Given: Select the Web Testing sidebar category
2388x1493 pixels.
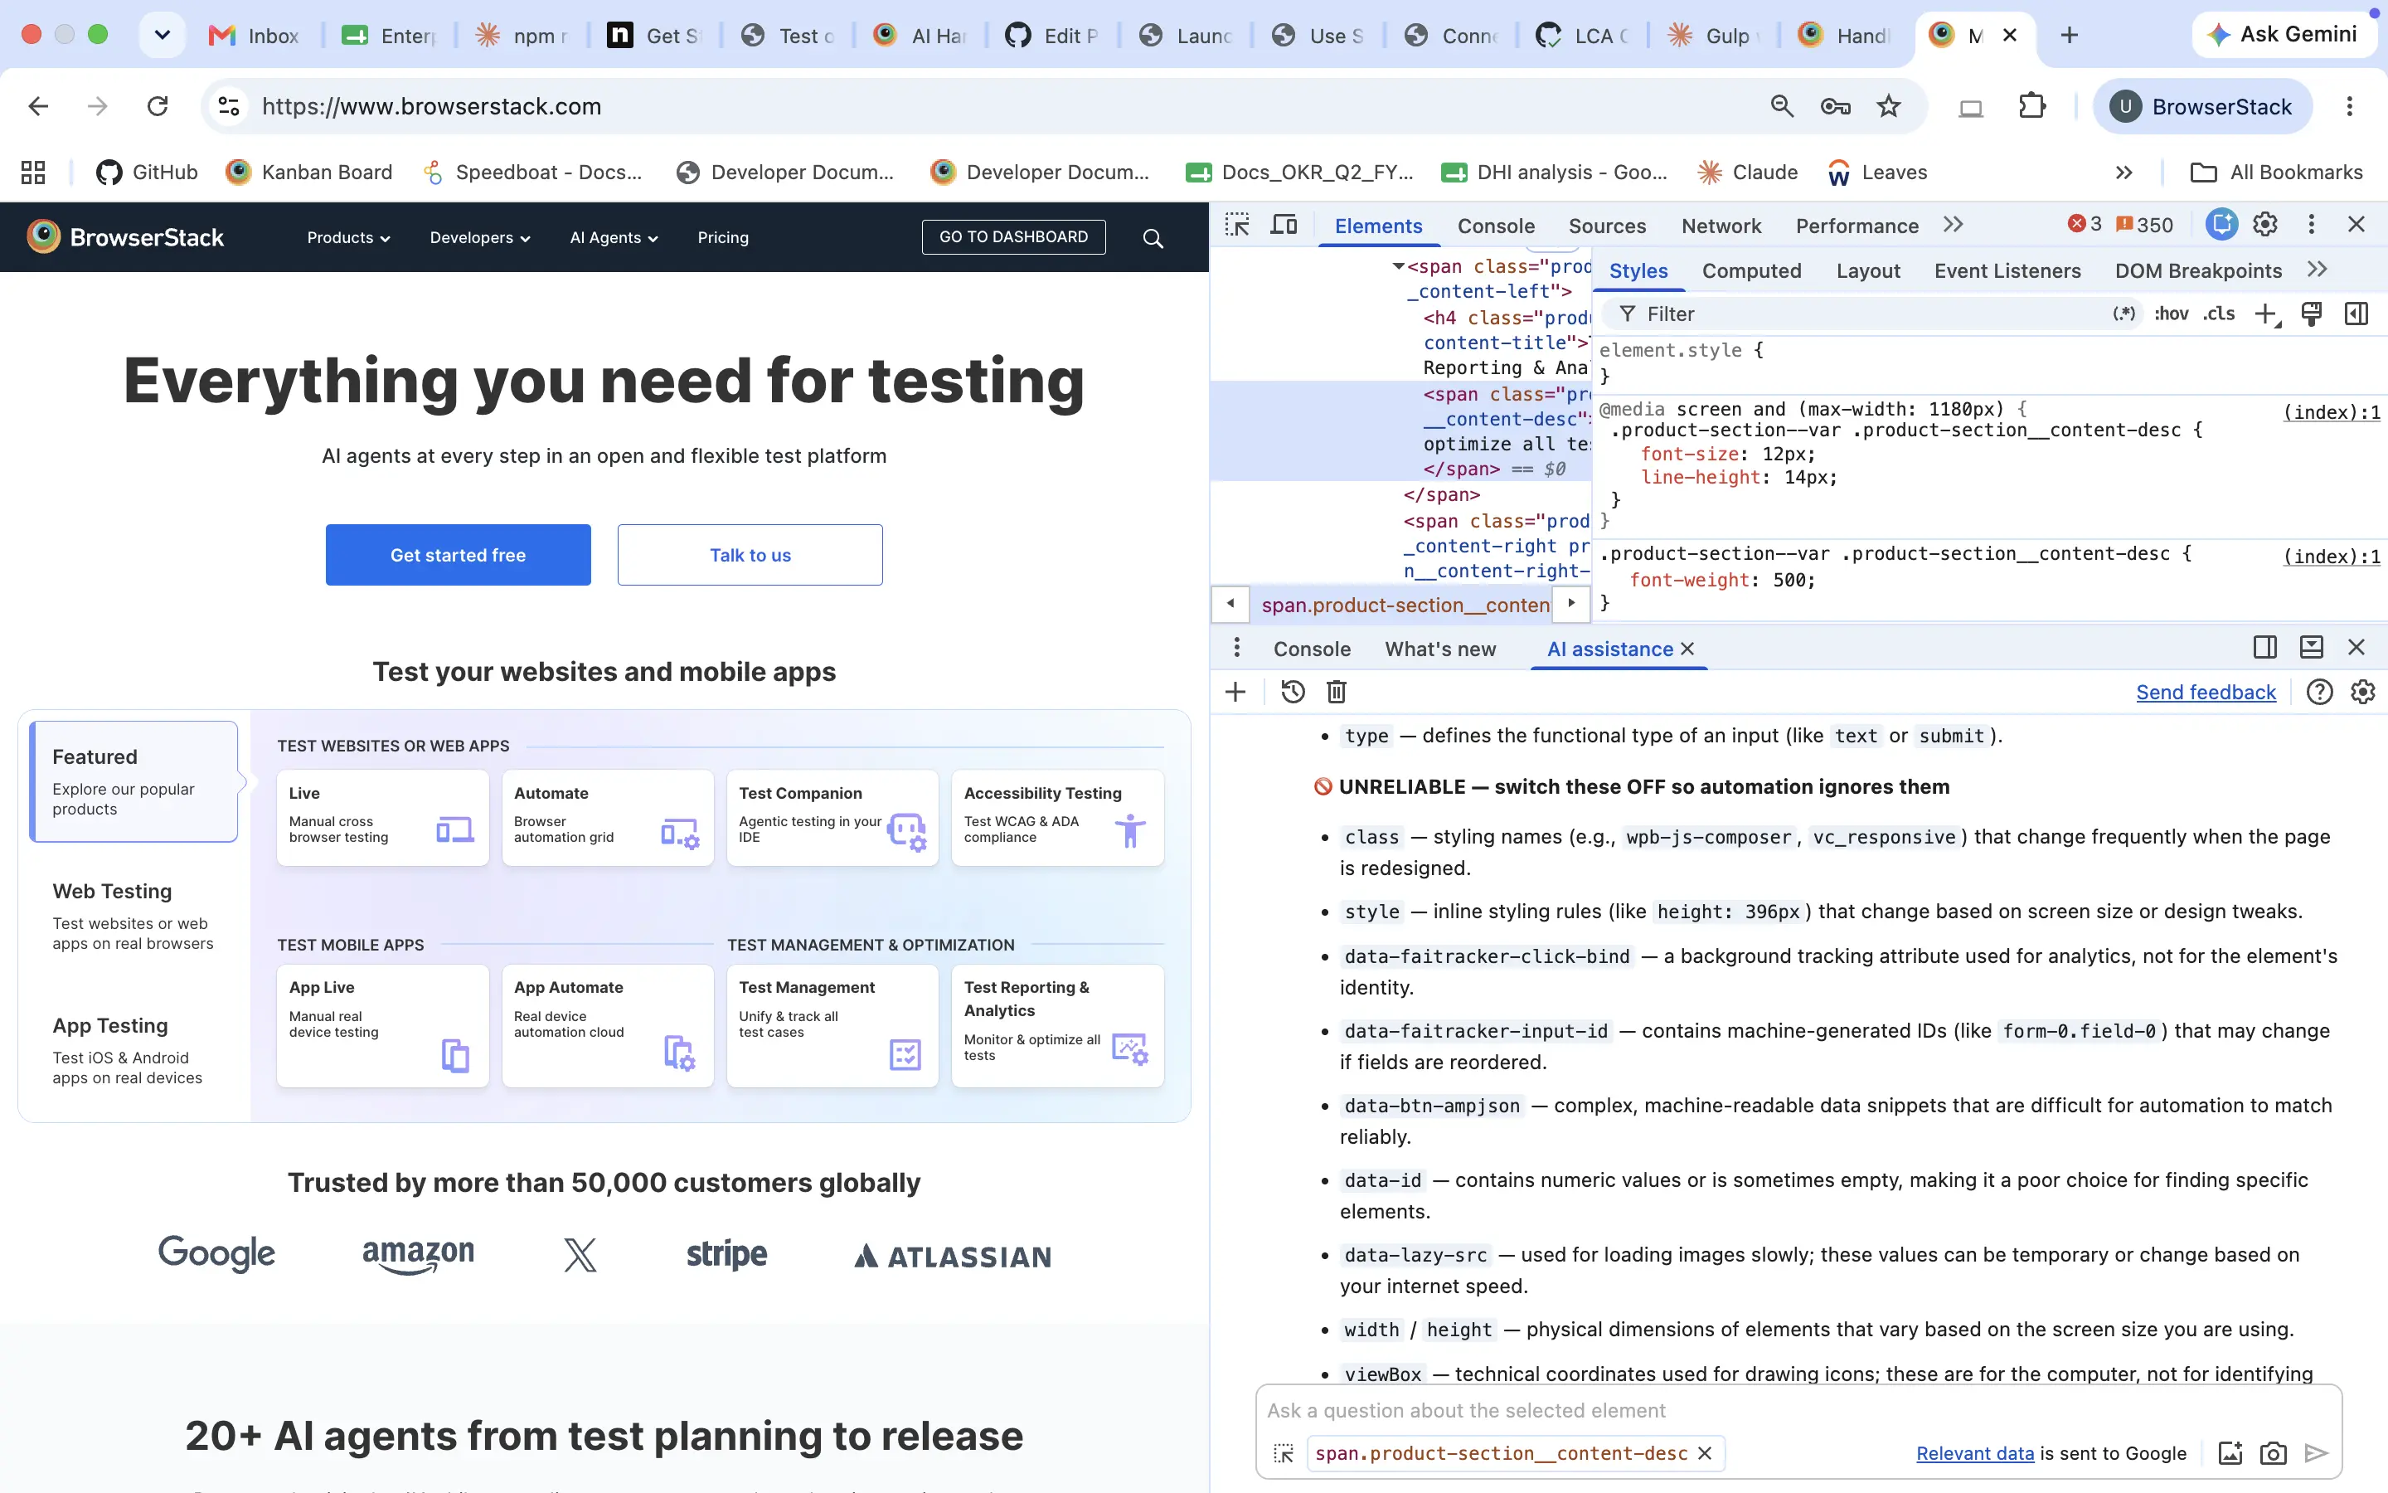Looking at the screenshot, I should point(133,916).
